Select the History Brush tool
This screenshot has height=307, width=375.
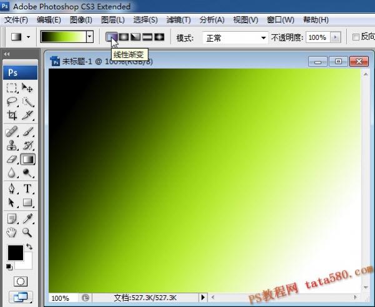pos(27,145)
